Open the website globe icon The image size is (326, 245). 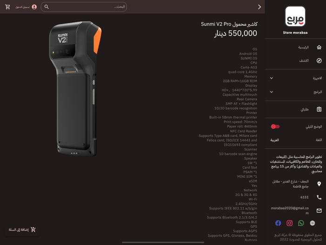coord(312,223)
